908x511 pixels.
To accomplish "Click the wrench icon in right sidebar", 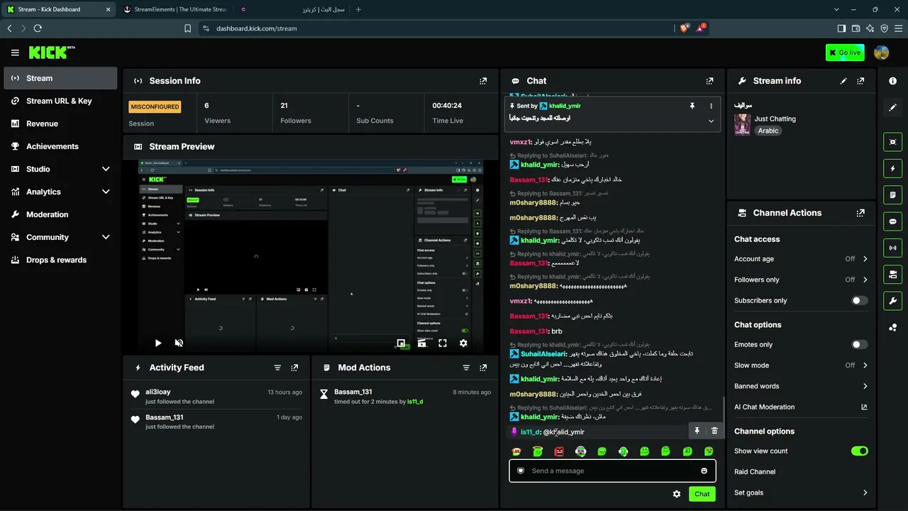I will click(892, 301).
